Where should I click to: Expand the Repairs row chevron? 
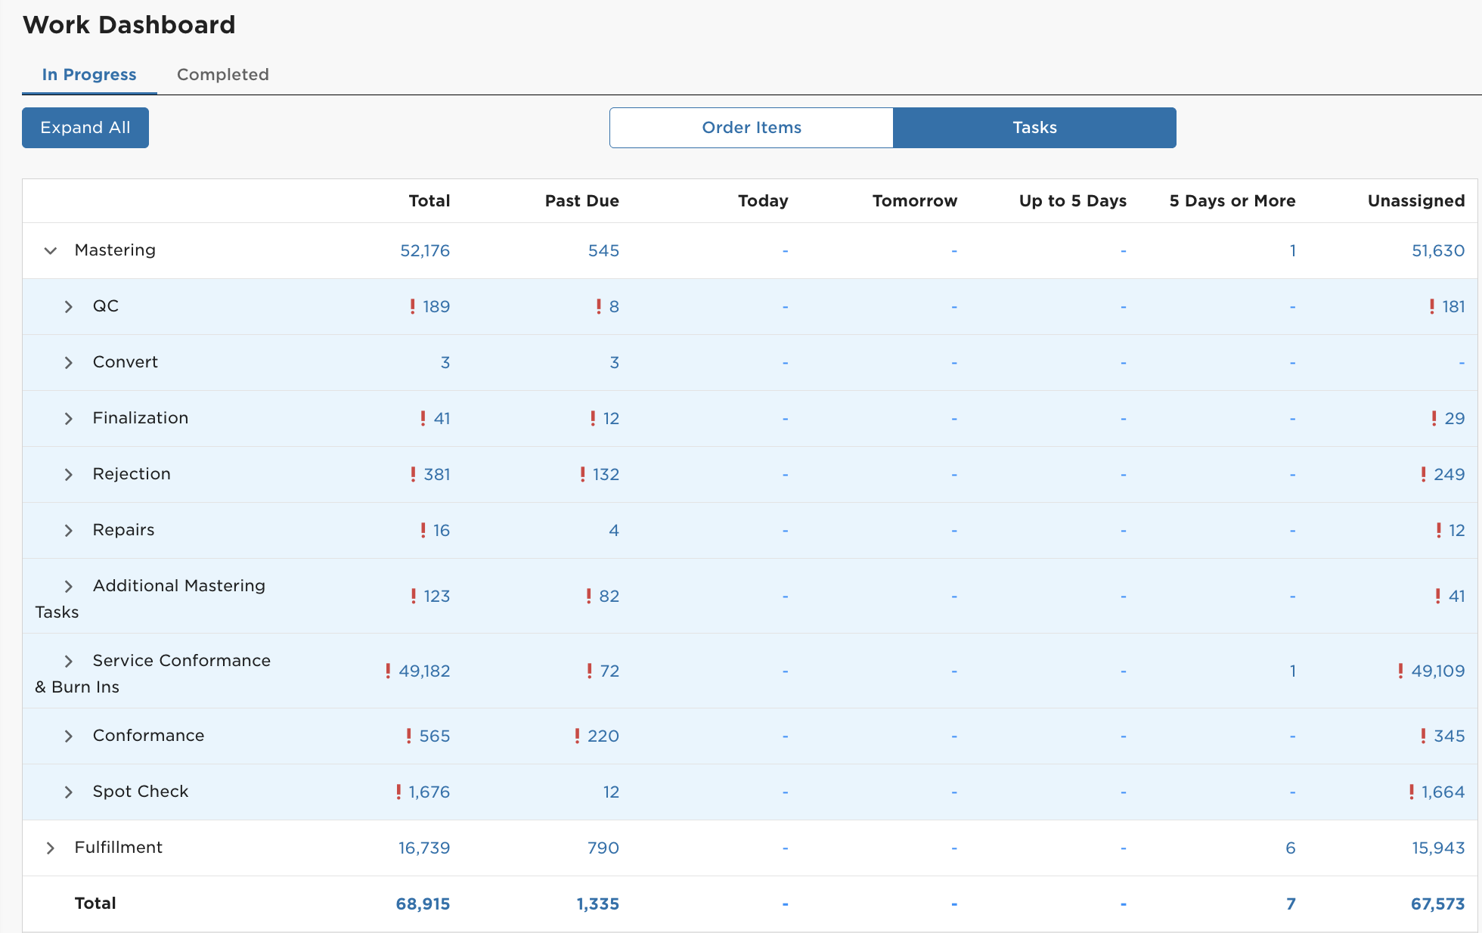click(x=68, y=530)
